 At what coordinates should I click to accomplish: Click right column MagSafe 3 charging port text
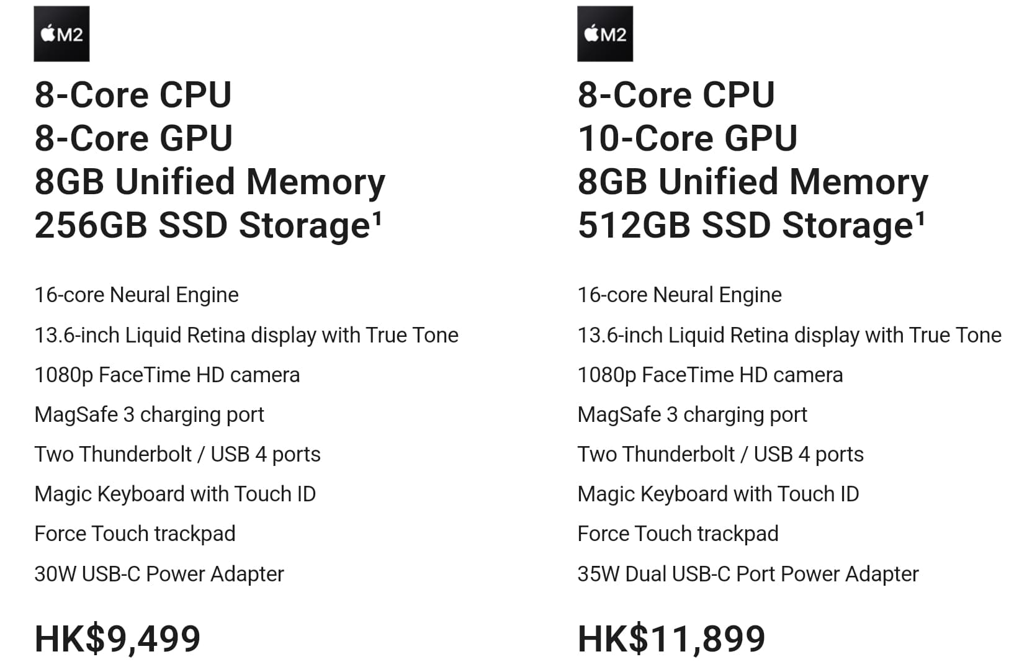click(692, 414)
